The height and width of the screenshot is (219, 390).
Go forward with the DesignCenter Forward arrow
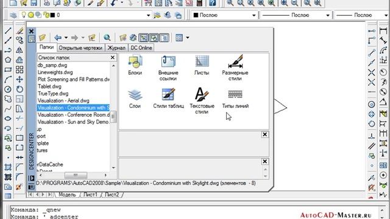tap(74, 38)
